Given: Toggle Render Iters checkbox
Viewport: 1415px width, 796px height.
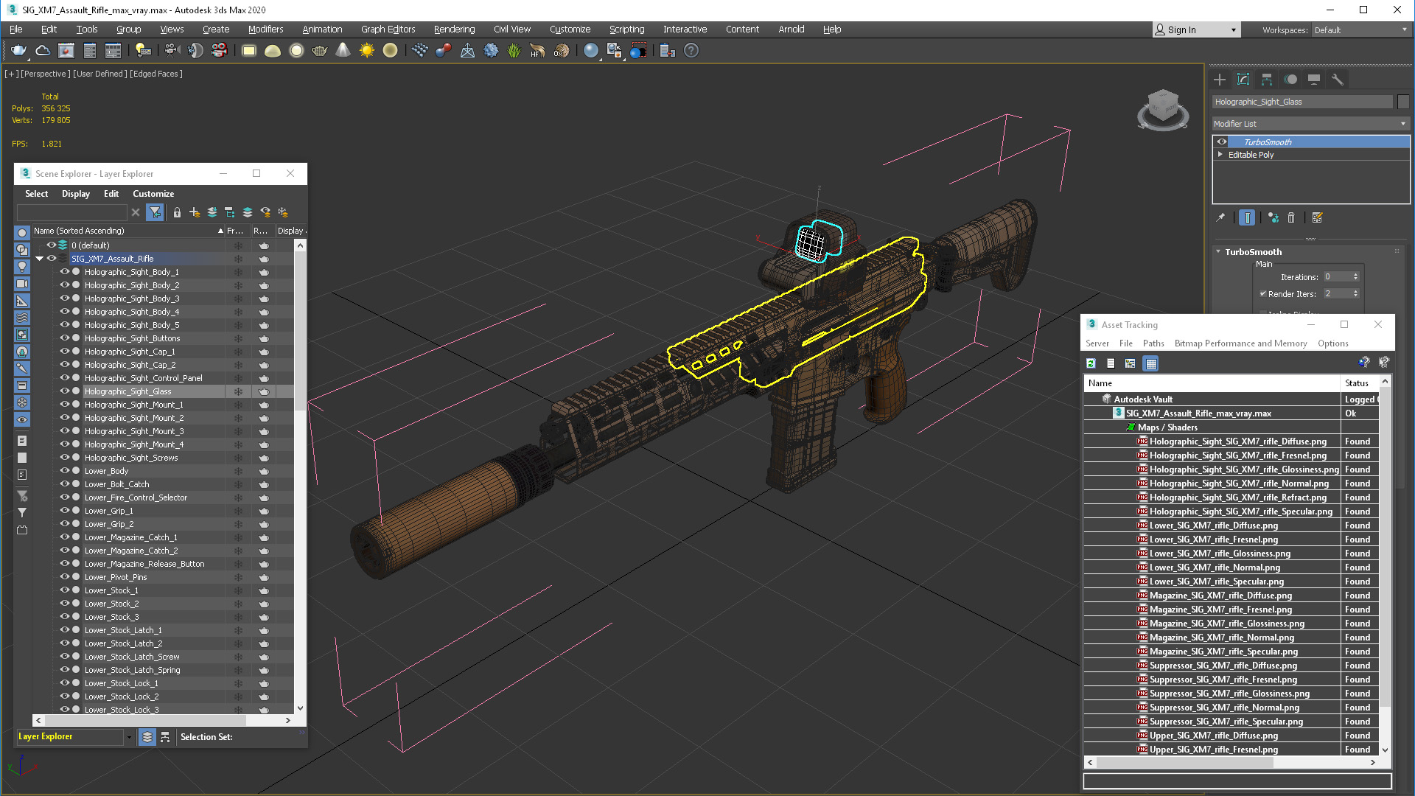Looking at the screenshot, I should pyautogui.click(x=1263, y=293).
